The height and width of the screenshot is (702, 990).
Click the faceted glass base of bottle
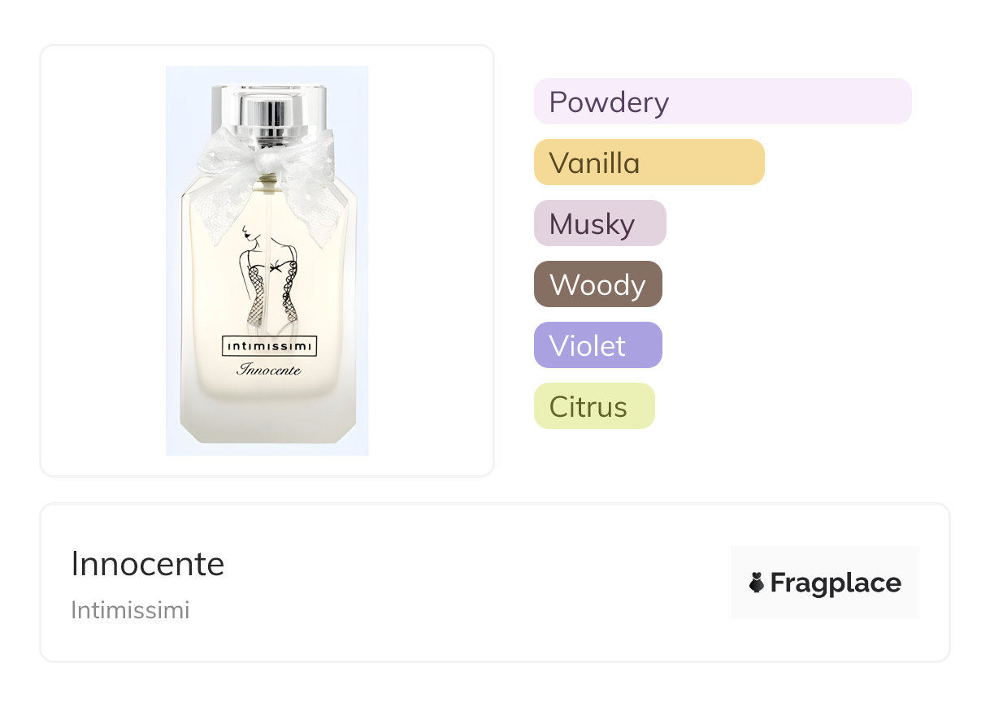(268, 418)
